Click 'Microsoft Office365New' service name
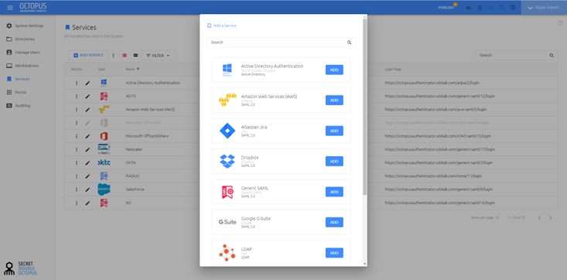This screenshot has height=280, width=567. tap(147, 136)
